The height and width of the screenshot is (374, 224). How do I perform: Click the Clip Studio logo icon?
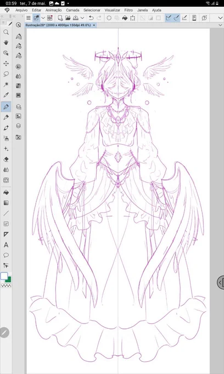click(x=7, y=10)
